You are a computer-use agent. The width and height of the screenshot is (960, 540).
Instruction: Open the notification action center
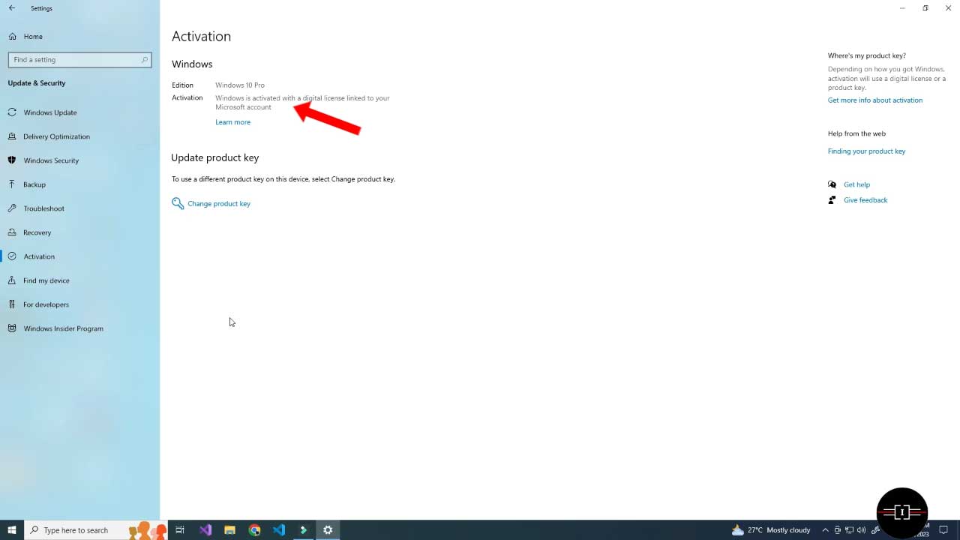pyautogui.click(x=943, y=530)
